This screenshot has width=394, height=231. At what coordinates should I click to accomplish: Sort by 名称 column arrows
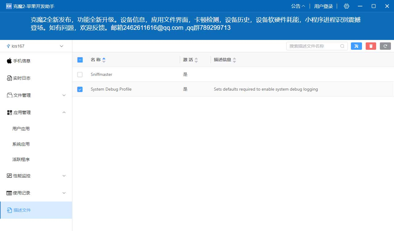click(104, 60)
